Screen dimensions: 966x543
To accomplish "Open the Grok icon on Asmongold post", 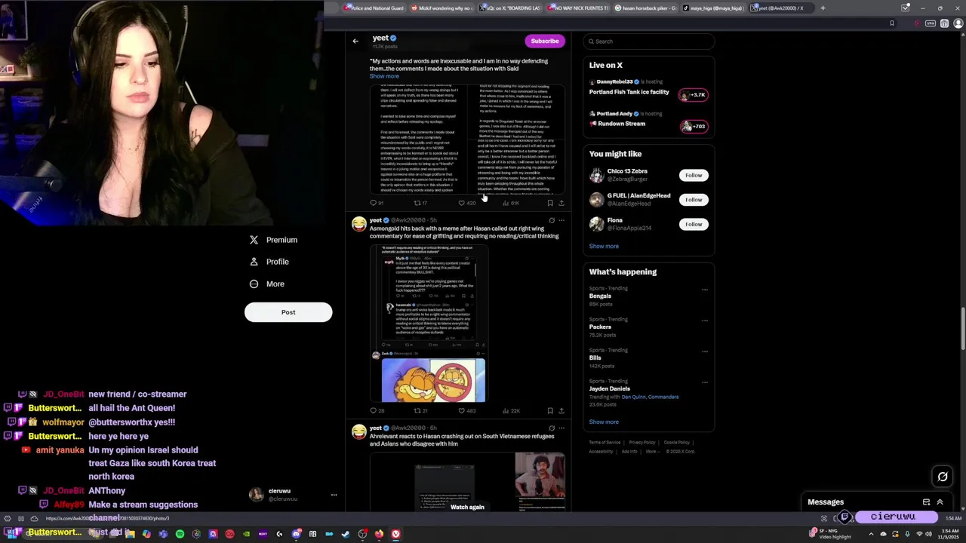I will (x=552, y=220).
